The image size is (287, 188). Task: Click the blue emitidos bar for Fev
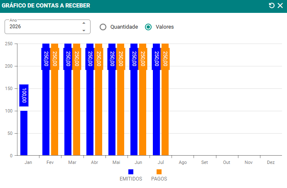point(46,116)
